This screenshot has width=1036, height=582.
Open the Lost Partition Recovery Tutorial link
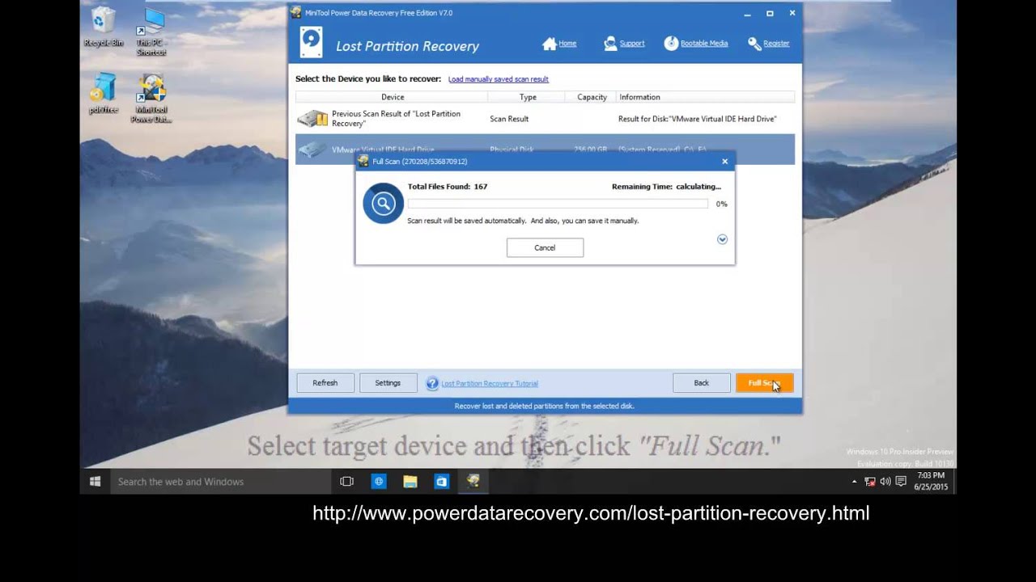click(x=490, y=384)
